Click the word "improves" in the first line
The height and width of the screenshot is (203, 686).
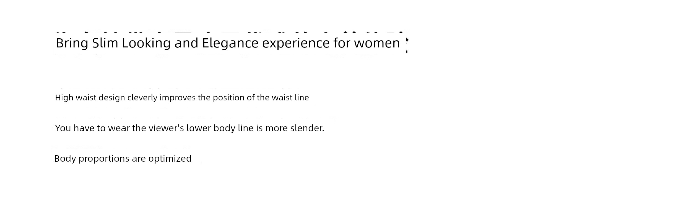178,98
